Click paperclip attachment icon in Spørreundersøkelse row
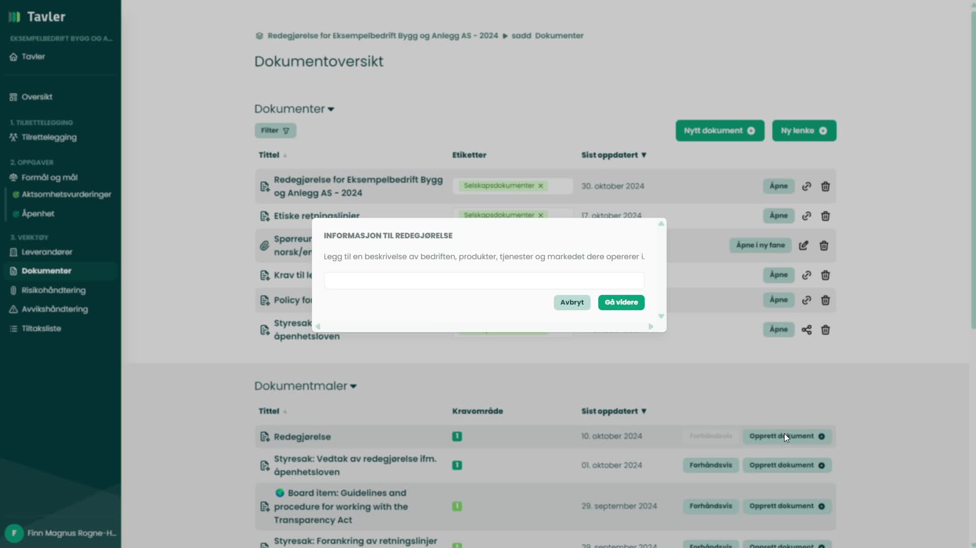Screen dimensions: 976x548 tap(265, 246)
